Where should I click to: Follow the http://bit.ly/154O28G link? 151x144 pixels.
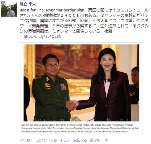42,36
